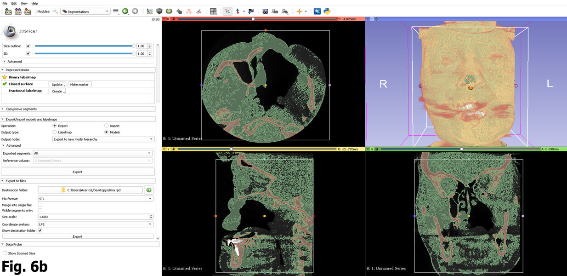Click the crosshair toolbar icon
The image size is (567, 276).
pyautogui.click(x=299, y=11)
